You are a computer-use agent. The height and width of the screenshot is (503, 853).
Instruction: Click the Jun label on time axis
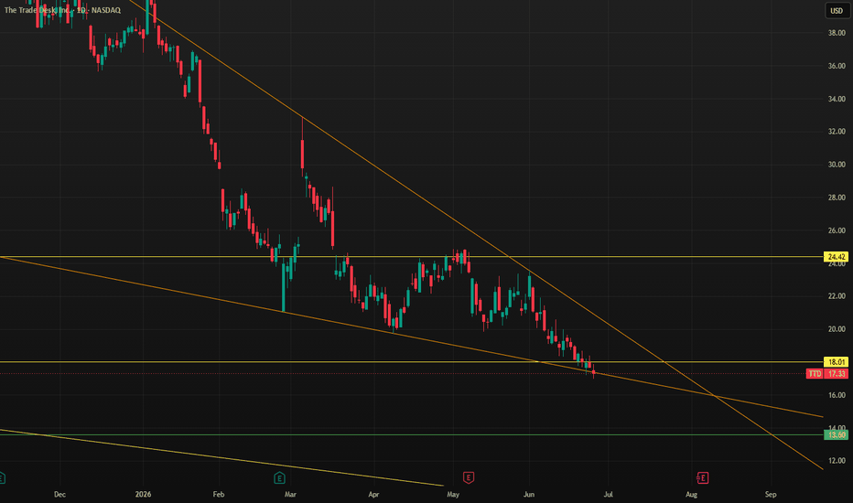click(x=529, y=494)
